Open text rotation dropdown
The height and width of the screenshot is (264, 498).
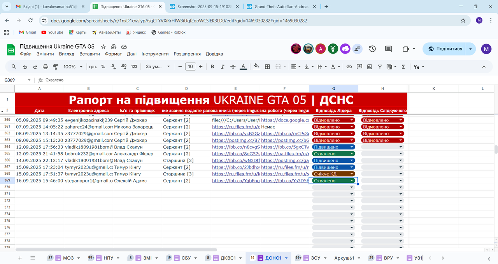pos(335,67)
